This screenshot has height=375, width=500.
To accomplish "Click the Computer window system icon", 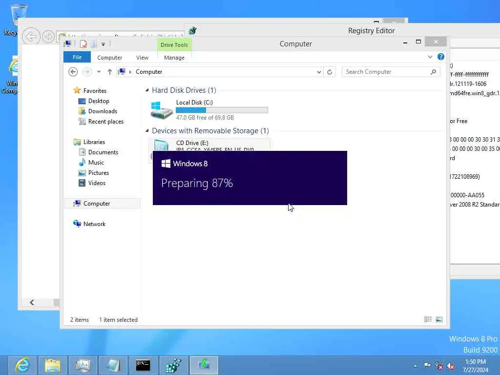I will 67,43.
